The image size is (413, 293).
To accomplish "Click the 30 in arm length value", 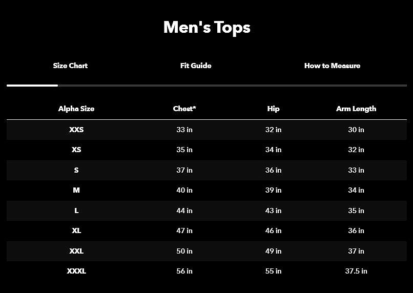I will coord(356,130).
